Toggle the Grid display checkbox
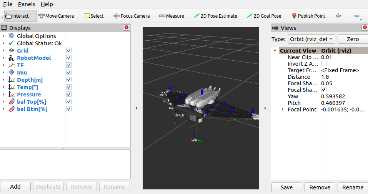This screenshot has width=368, height=194. [x=69, y=50]
